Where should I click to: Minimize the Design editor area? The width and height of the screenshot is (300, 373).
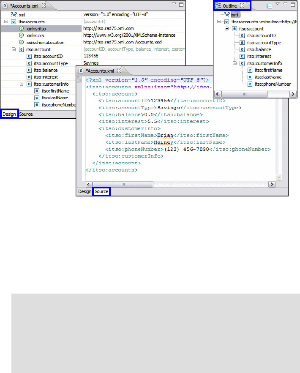click(174, 3)
